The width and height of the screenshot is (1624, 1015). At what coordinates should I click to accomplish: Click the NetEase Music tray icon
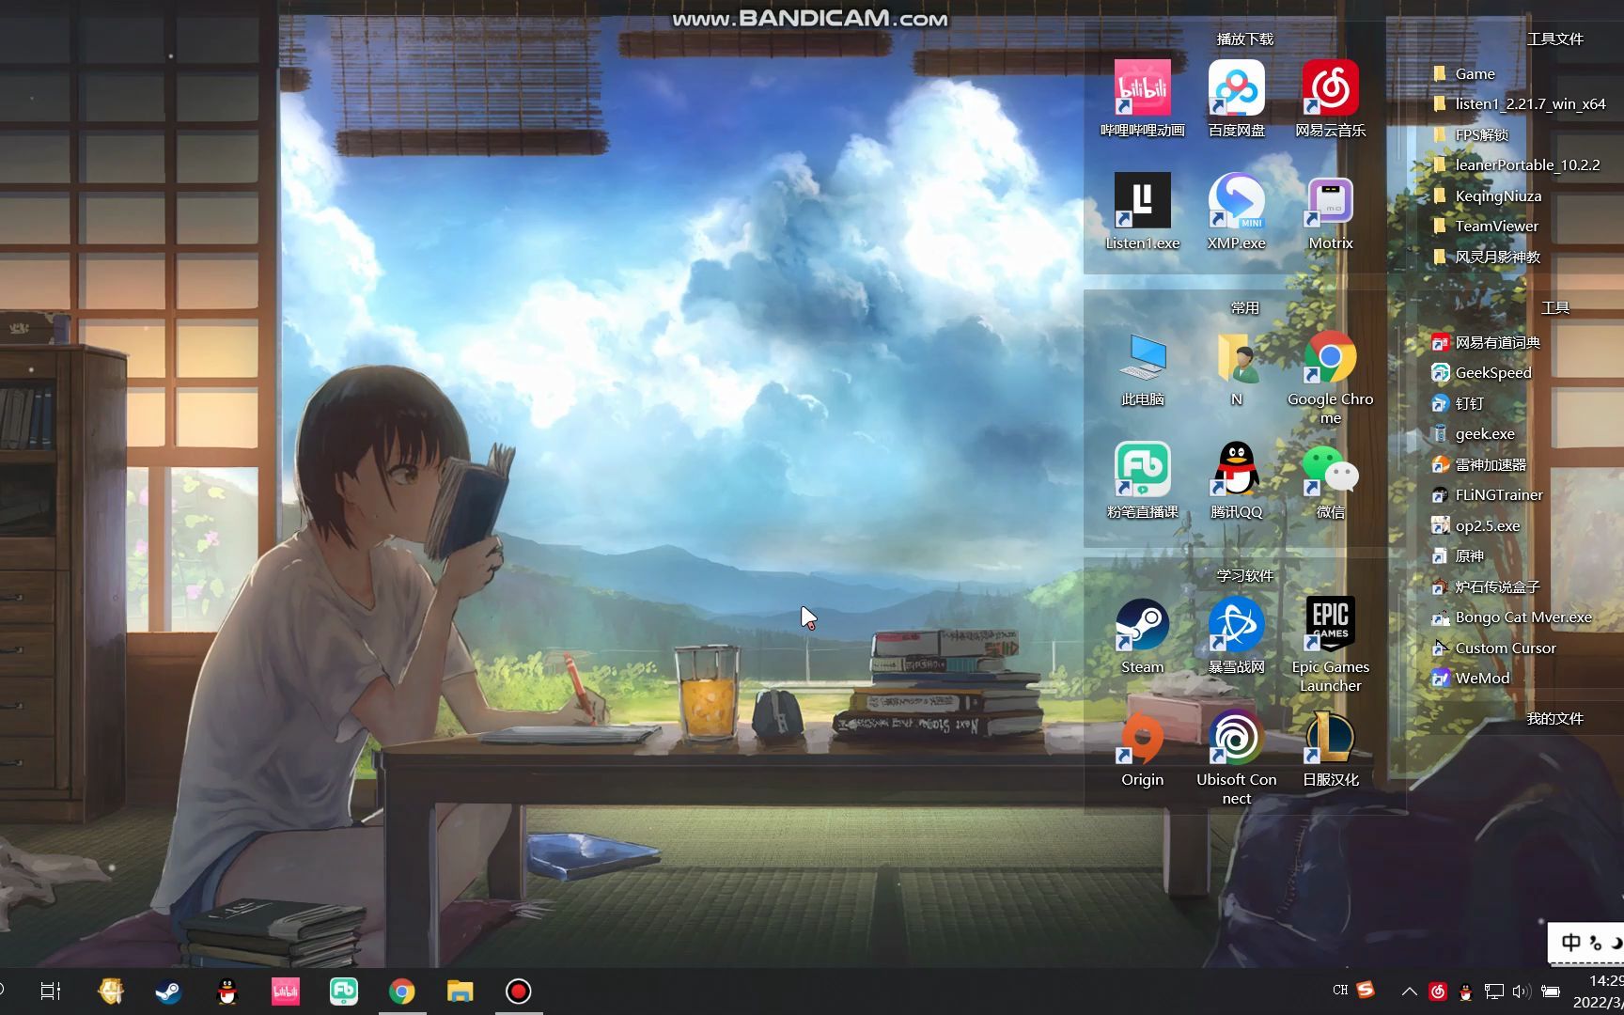pyautogui.click(x=1437, y=991)
